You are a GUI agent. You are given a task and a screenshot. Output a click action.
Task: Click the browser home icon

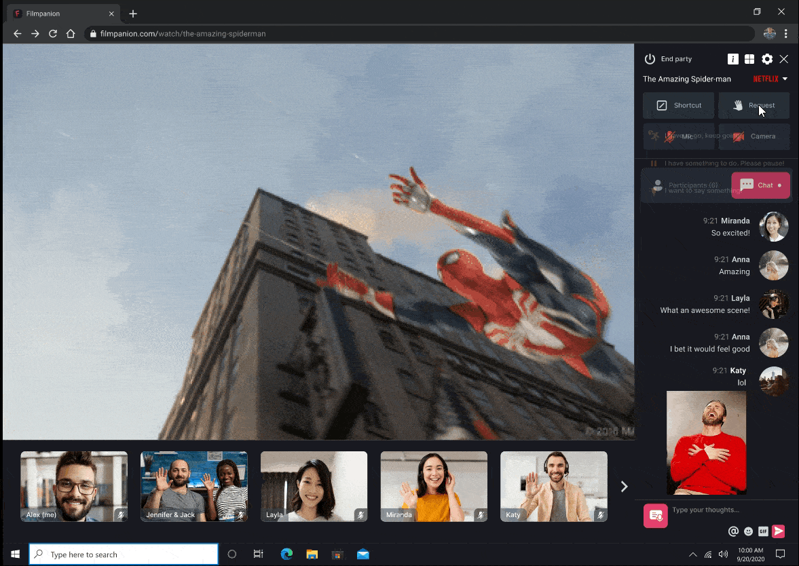tap(71, 34)
